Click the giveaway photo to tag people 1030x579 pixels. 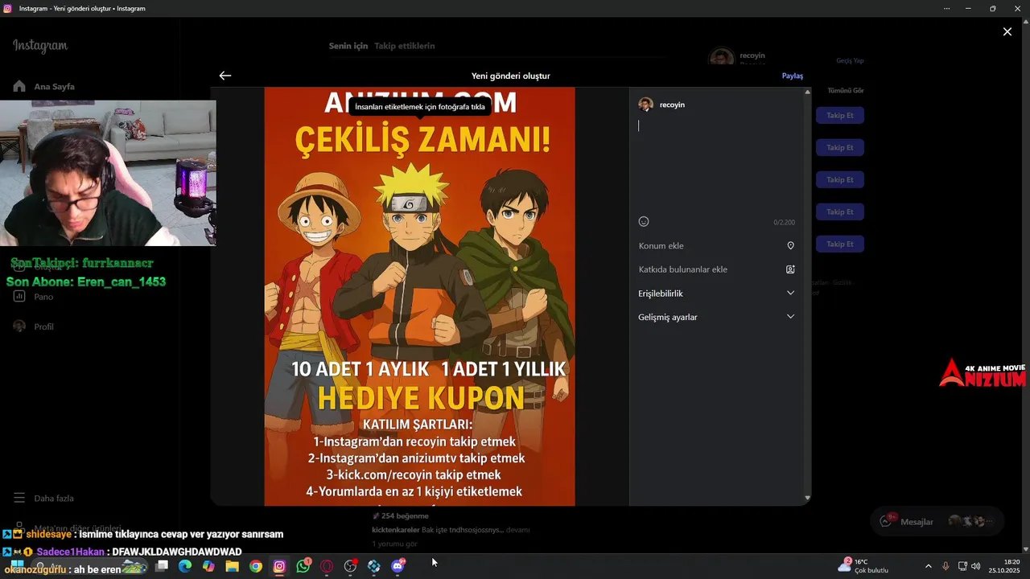pyautogui.click(x=419, y=297)
